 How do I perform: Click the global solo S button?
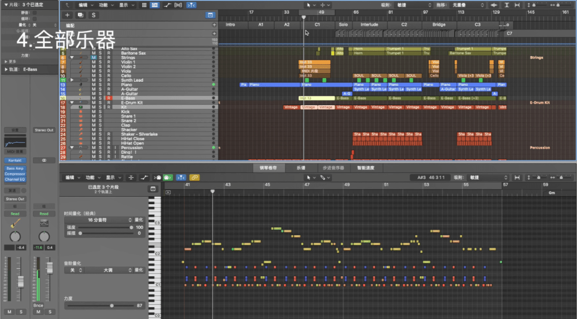pyautogui.click(x=94, y=15)
